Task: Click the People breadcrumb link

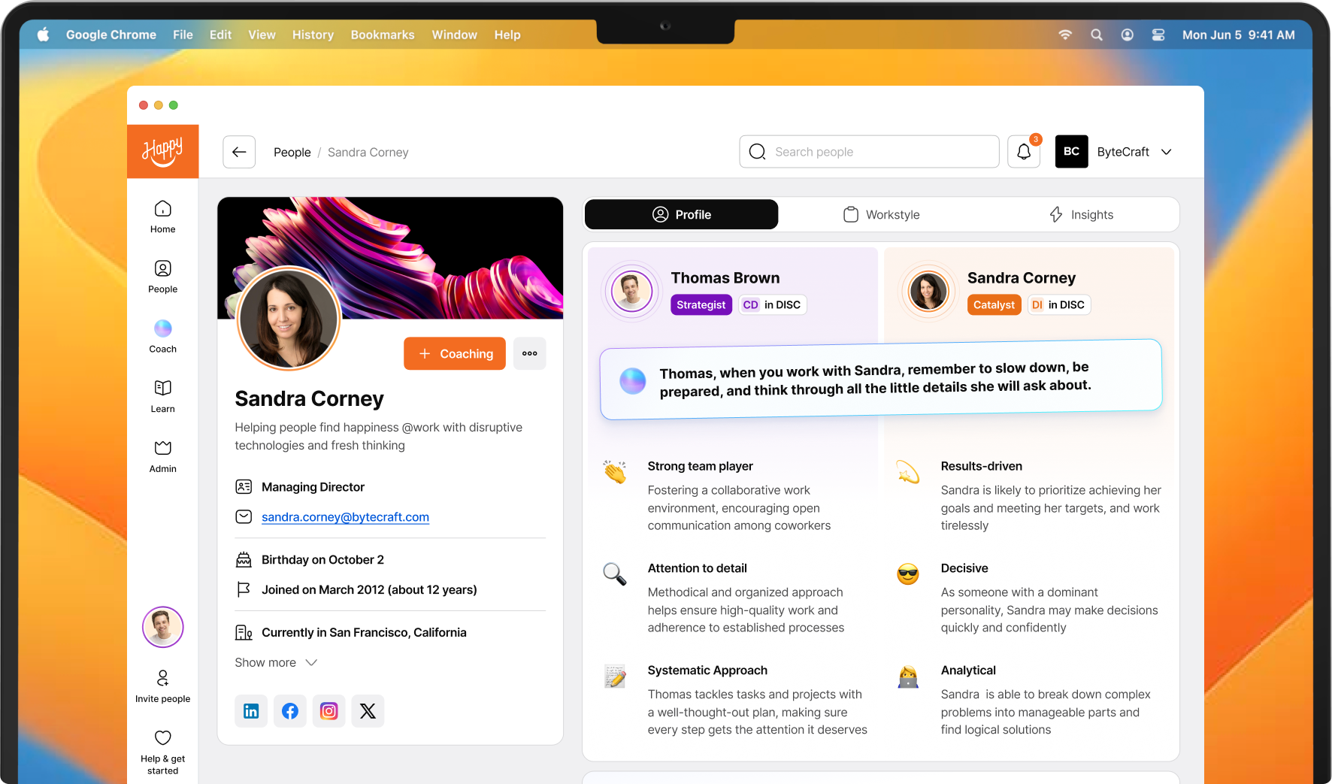Action: (x=292, y=152)
